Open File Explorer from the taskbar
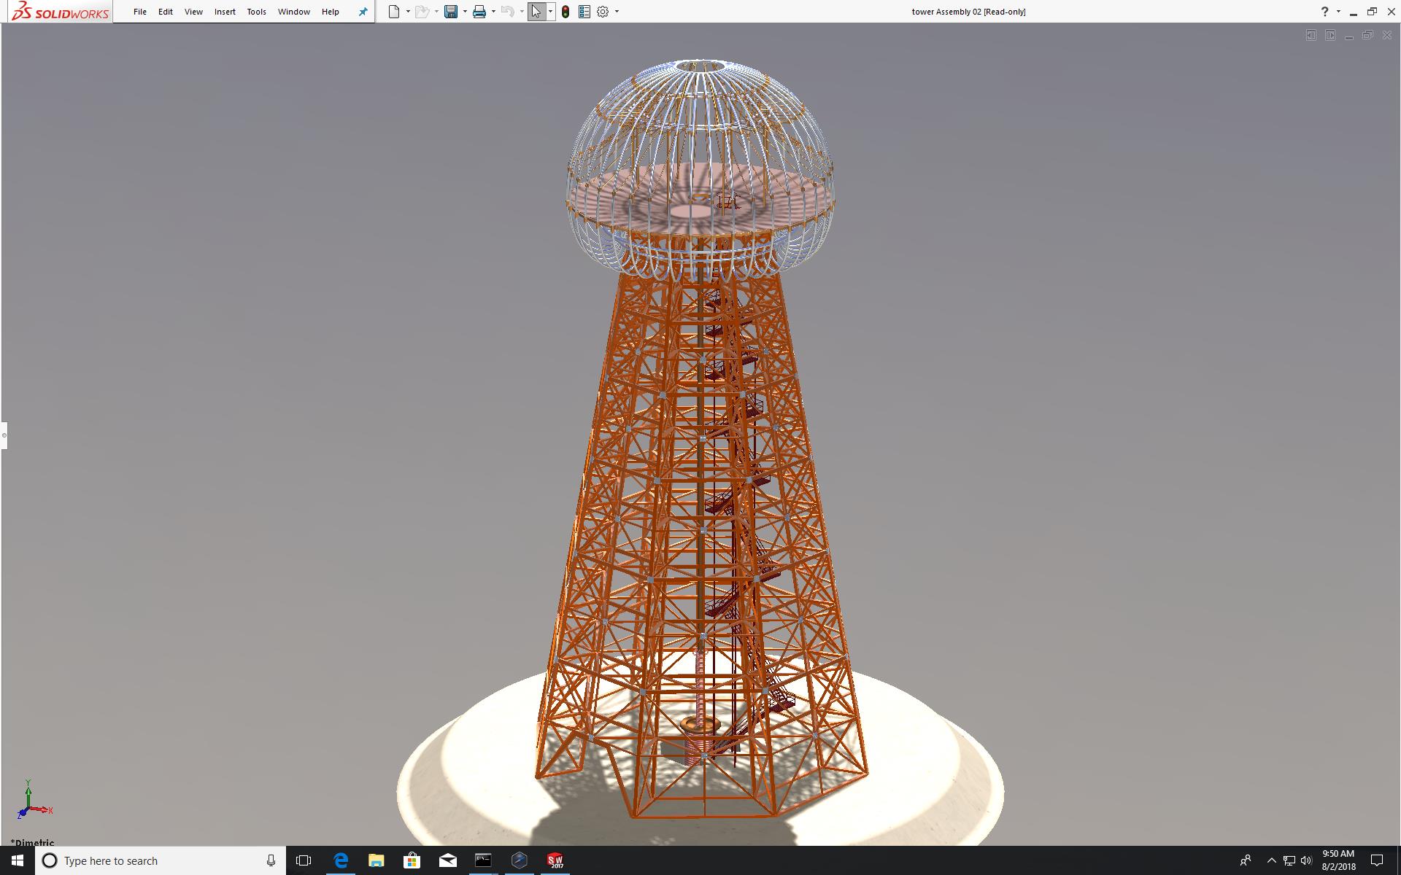The image size is (1401, 875). (x=376, y=860)
